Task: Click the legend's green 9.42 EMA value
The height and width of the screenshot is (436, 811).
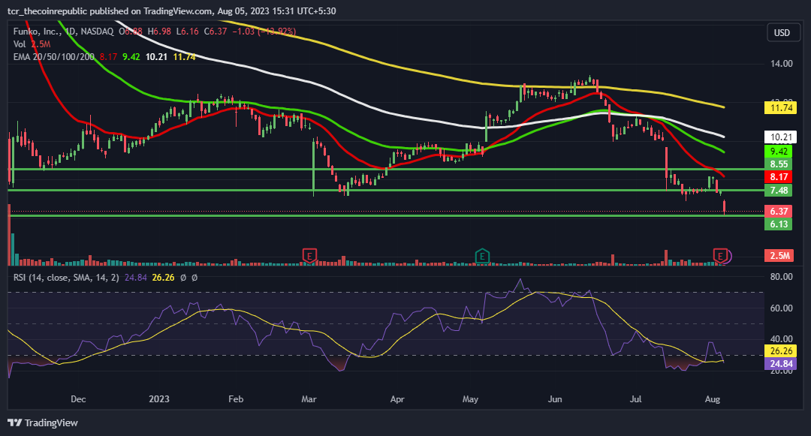Action: [x=131, y=57]
